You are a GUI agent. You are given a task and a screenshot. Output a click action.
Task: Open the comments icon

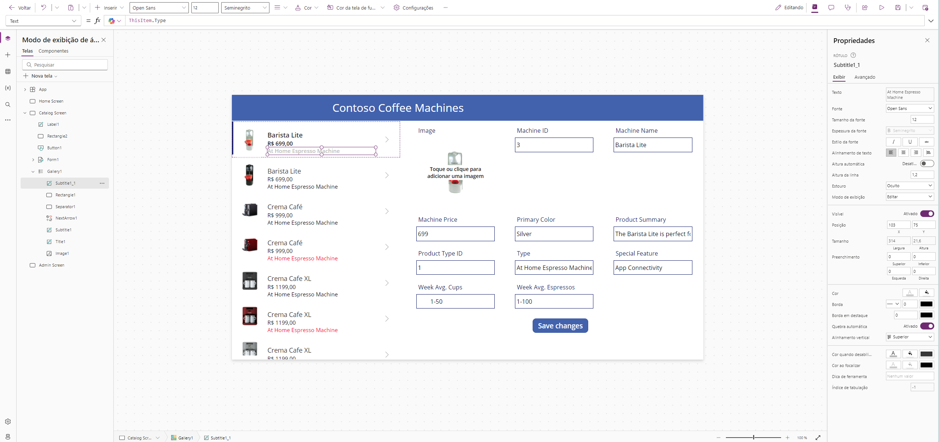(831, 7)
